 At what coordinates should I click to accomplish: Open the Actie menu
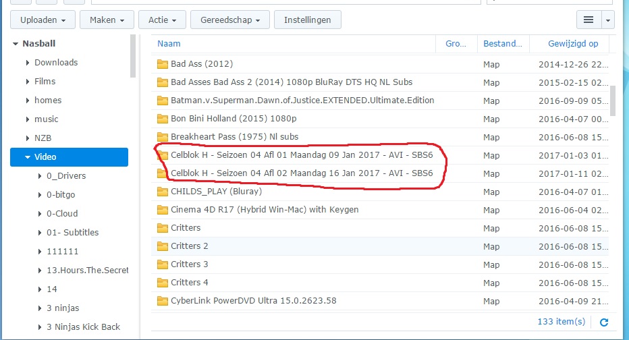[162, 20]
